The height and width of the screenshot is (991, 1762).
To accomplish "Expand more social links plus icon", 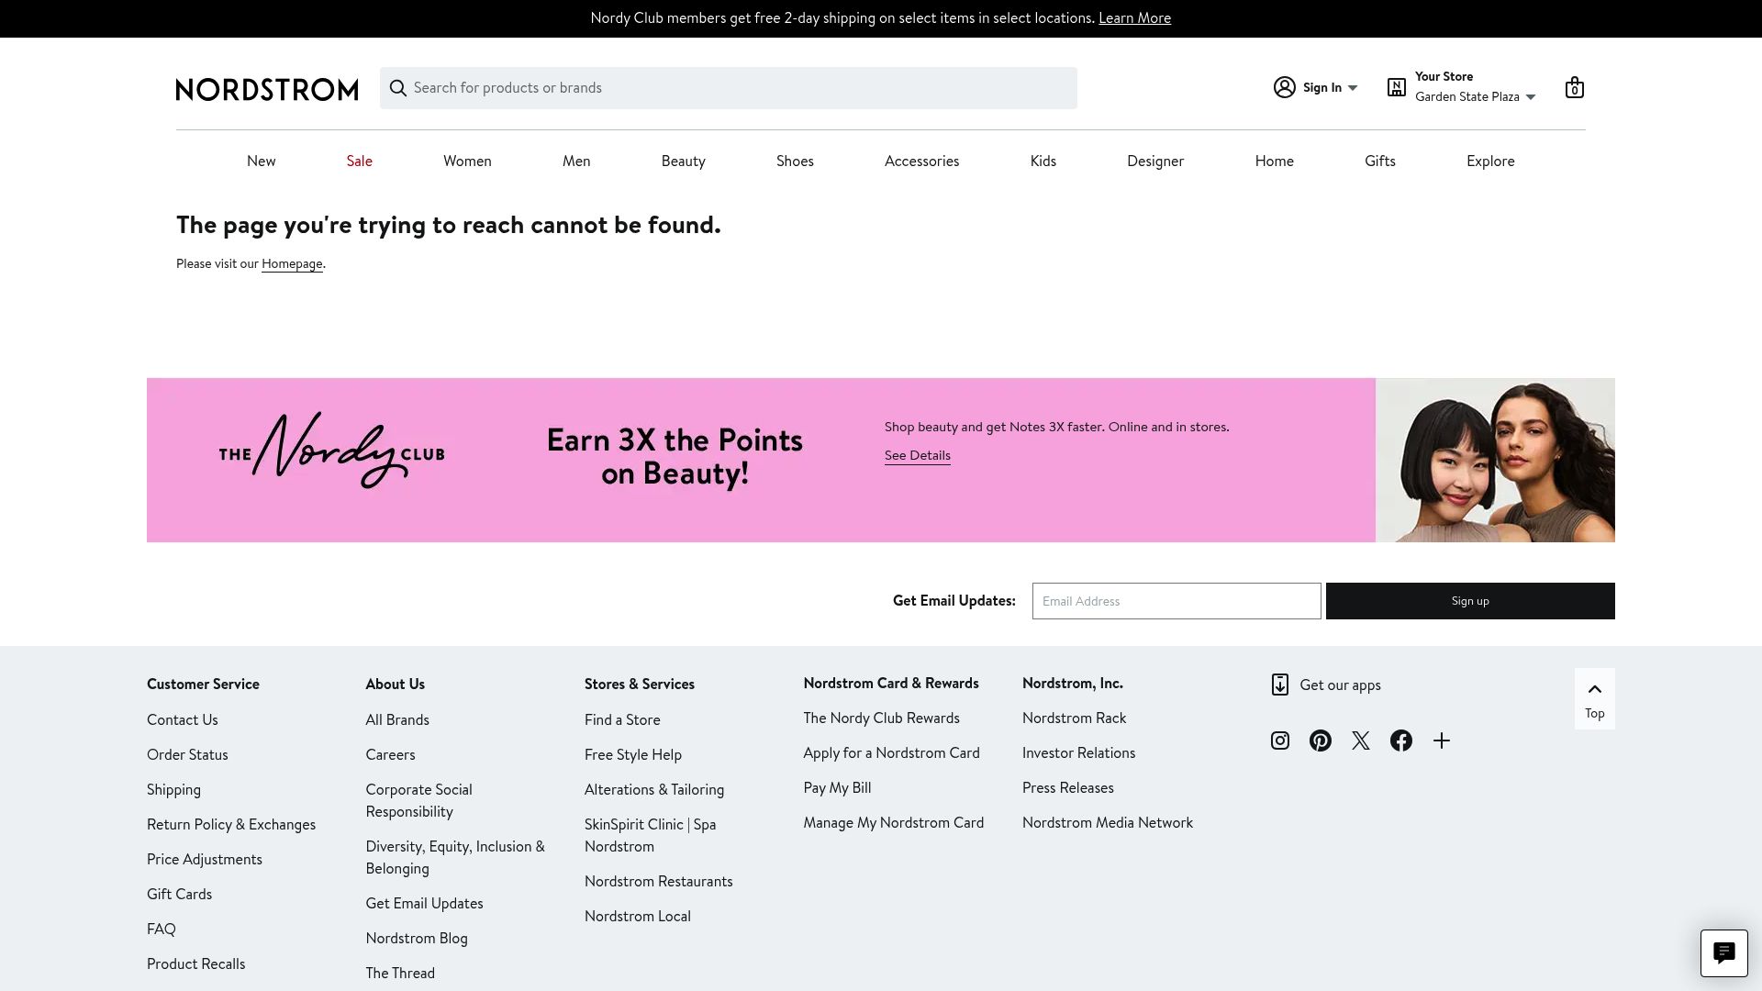I will click(1442, 740).
